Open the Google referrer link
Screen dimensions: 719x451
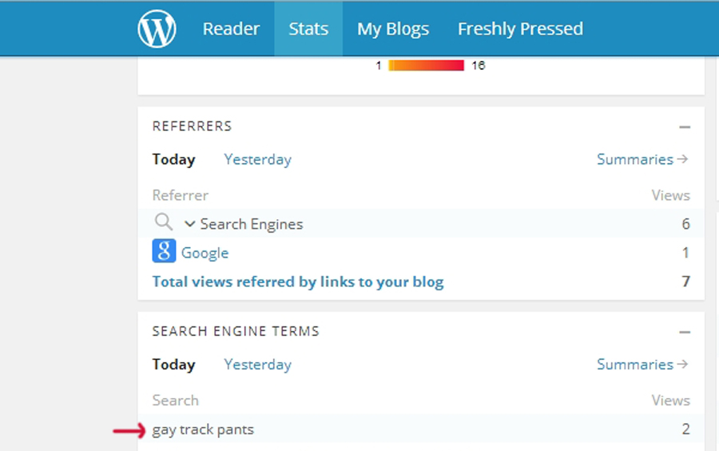click(x=205, y=253)
